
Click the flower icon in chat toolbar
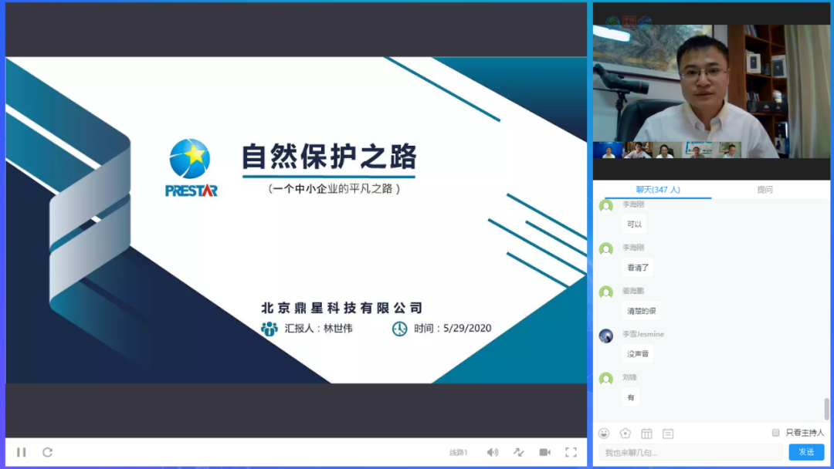click(625, 434)
